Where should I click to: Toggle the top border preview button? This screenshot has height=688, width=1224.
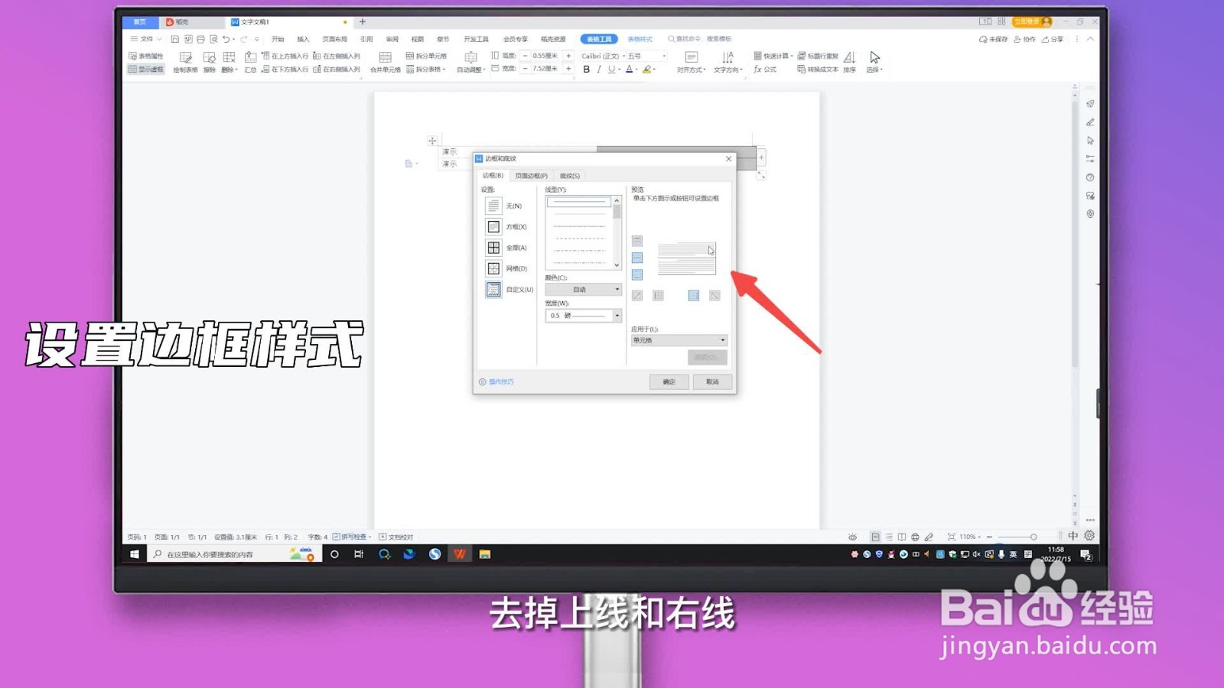(637, 241)
